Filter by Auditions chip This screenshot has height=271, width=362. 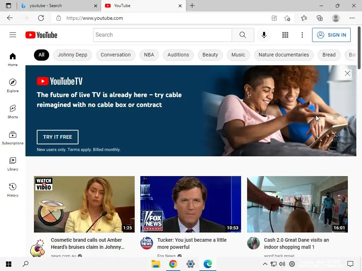coord(178,55)
